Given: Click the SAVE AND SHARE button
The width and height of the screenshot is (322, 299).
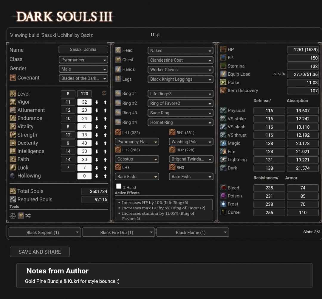Looking at the screenshot, I should pyautogui.click(x=40, y=252).
